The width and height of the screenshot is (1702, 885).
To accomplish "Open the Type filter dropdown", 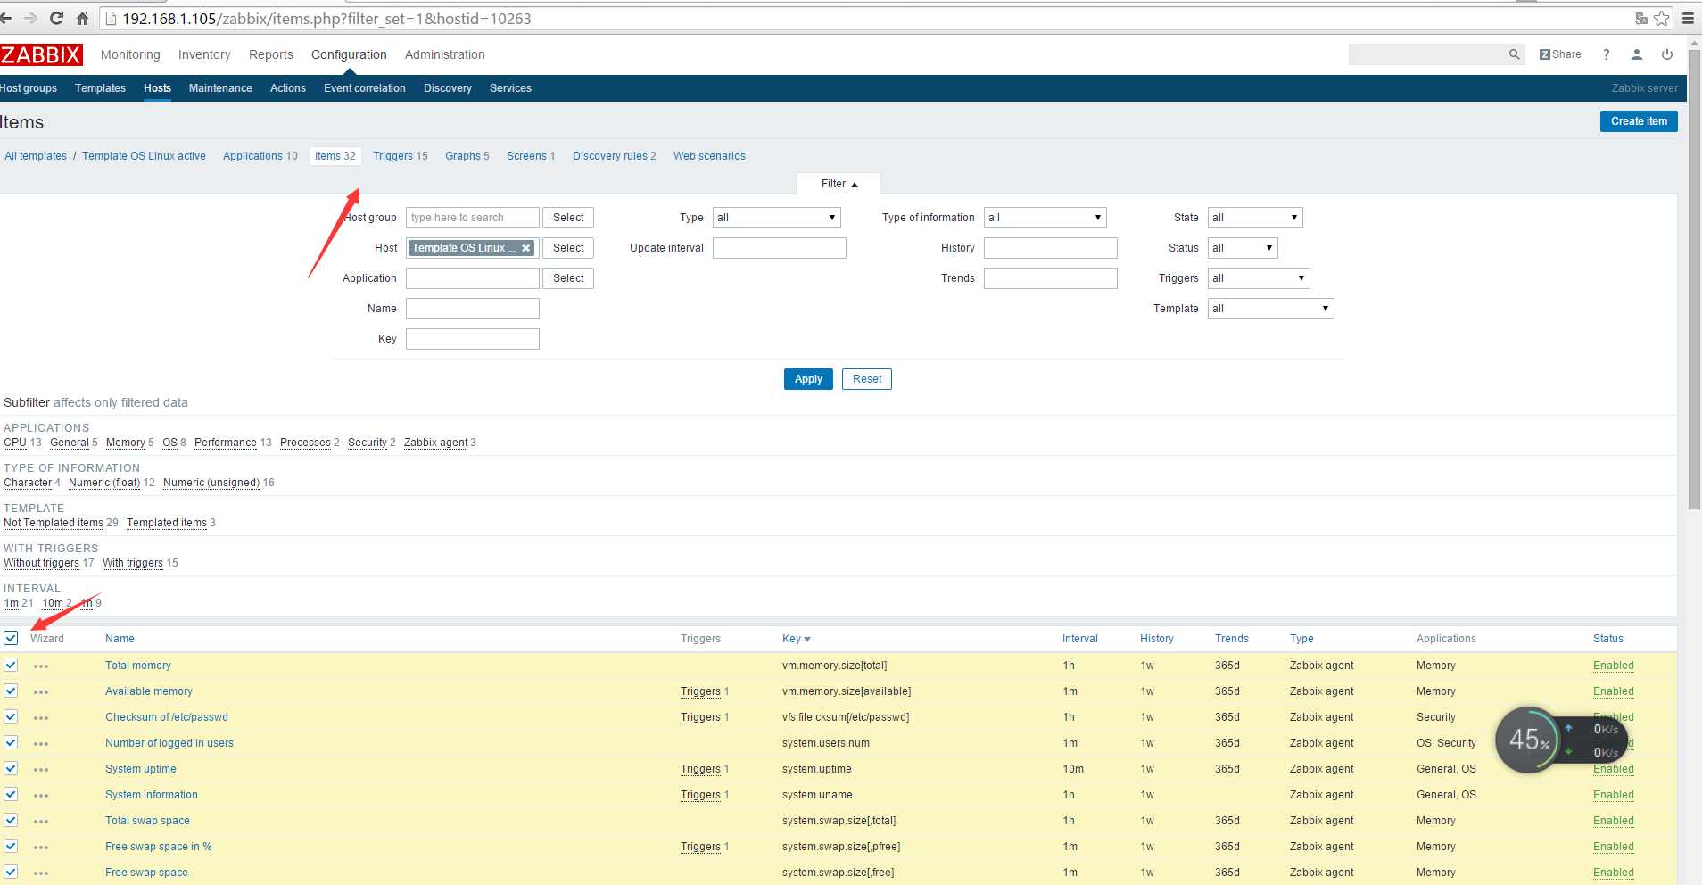I will coord(776,218).
